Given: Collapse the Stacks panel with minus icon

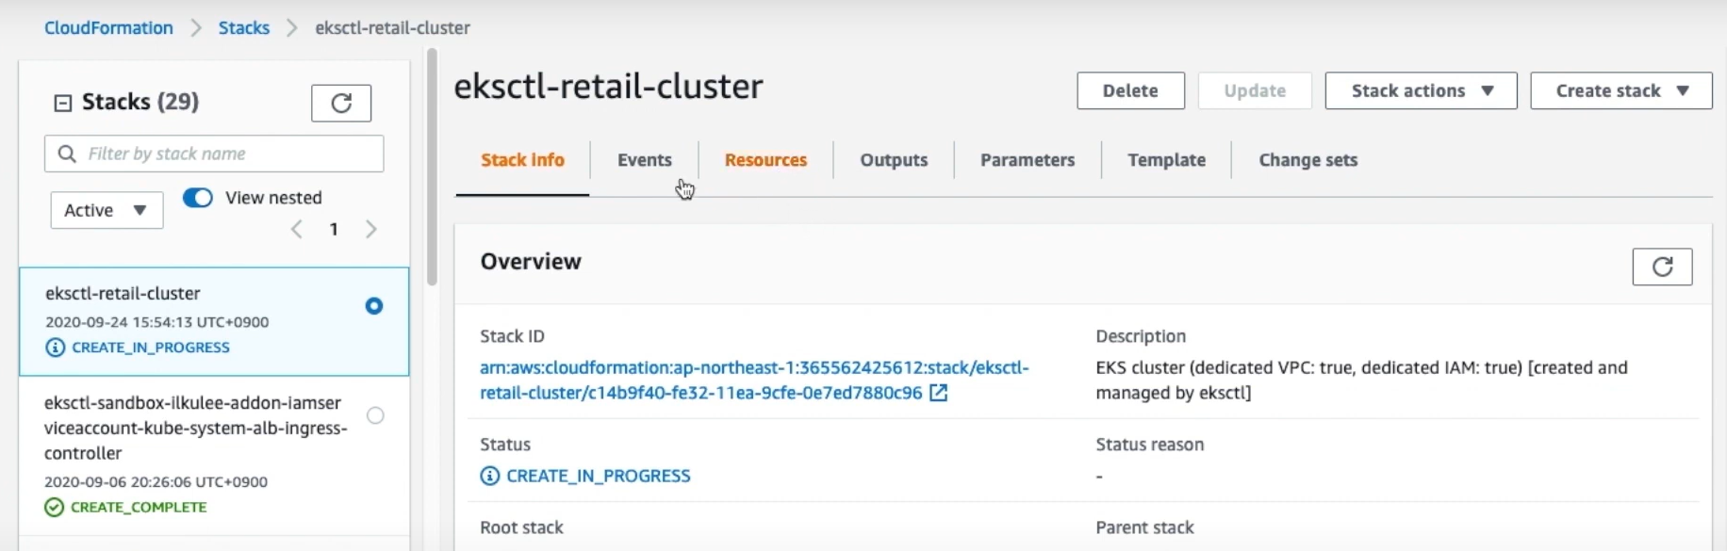Looking at the screenshot, I should pos(63,103).
